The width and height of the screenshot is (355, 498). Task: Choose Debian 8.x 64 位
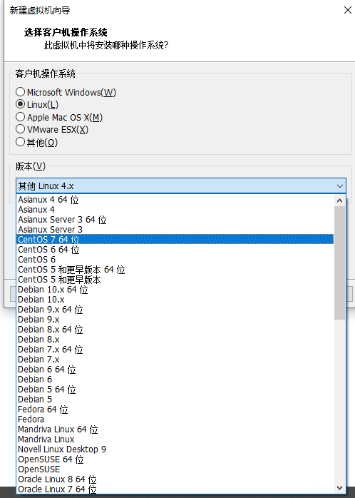coord(175,330)
